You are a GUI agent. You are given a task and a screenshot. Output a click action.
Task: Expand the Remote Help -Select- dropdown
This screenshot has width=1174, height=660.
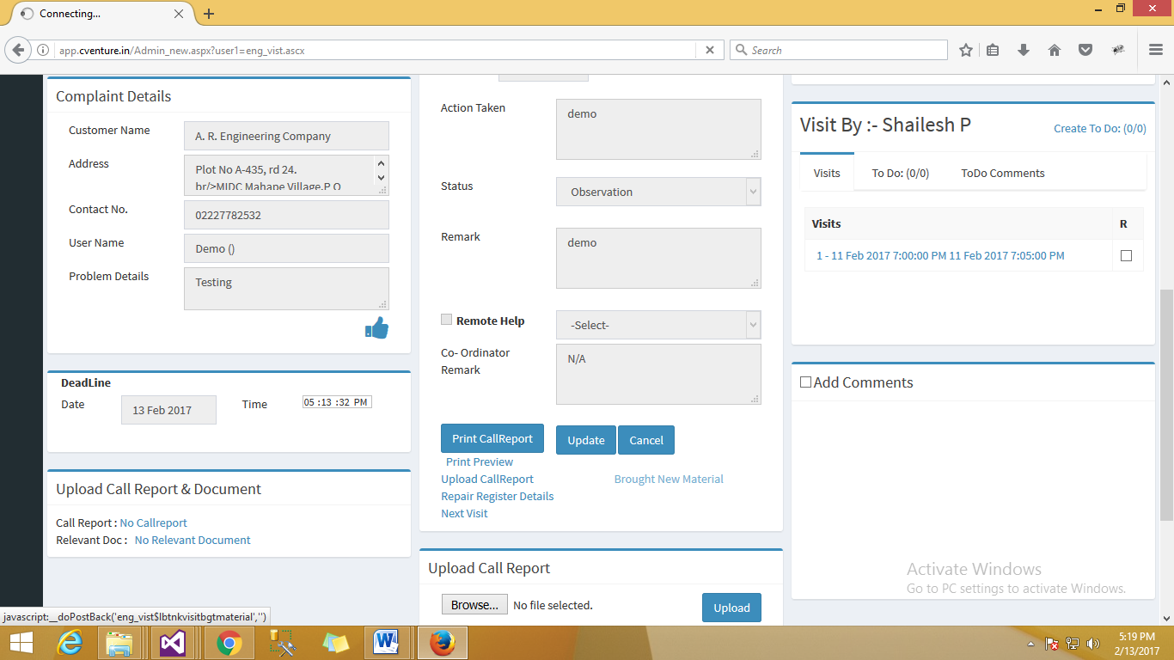(x=658, y=325)
